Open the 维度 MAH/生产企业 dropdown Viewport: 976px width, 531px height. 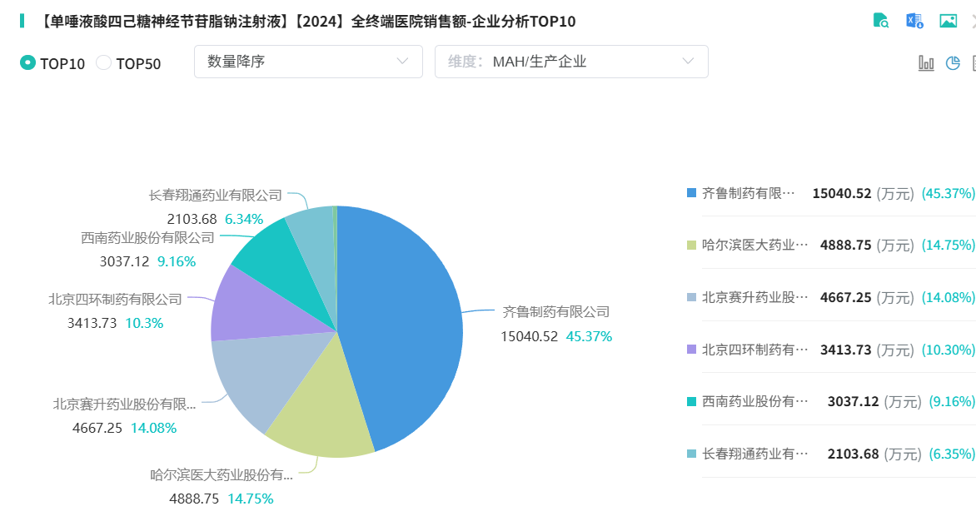571,62
